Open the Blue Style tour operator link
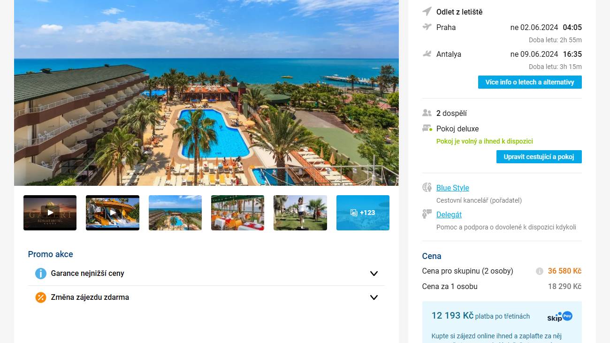Viewport: 610px width, 343px height. point(453,188)
